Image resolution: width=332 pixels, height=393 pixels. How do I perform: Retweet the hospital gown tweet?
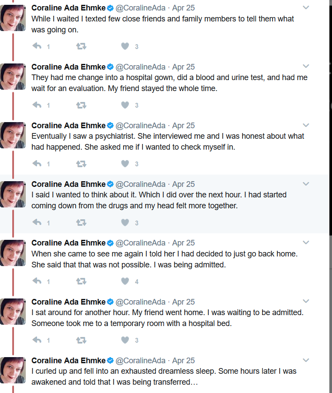click(x=81, y=105)
